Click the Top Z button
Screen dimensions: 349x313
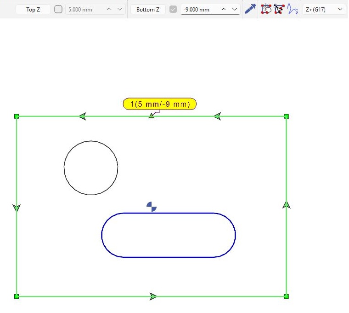(x=33, y=9)
